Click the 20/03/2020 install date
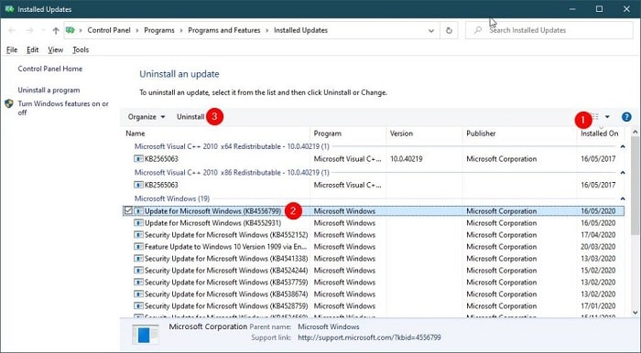641x353 pixels. point(598,247)
